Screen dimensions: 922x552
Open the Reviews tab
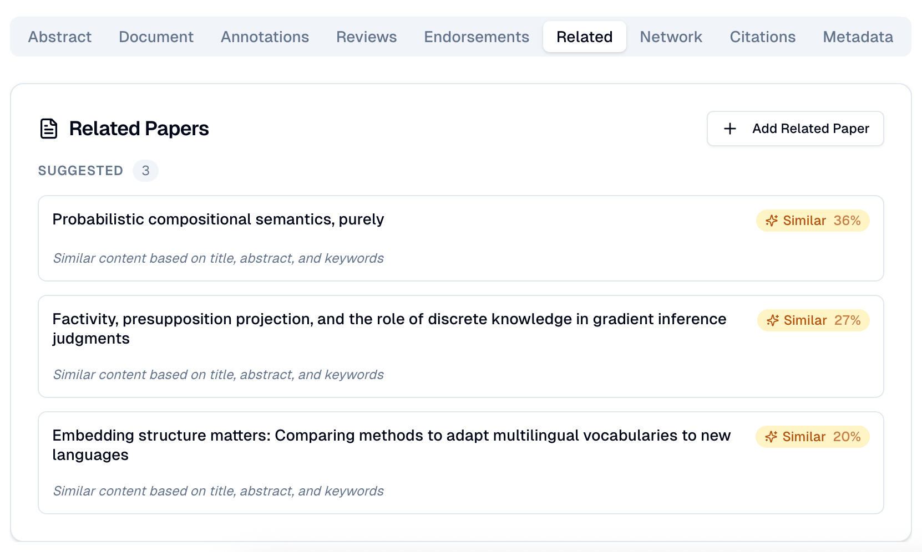click(366, 37)
